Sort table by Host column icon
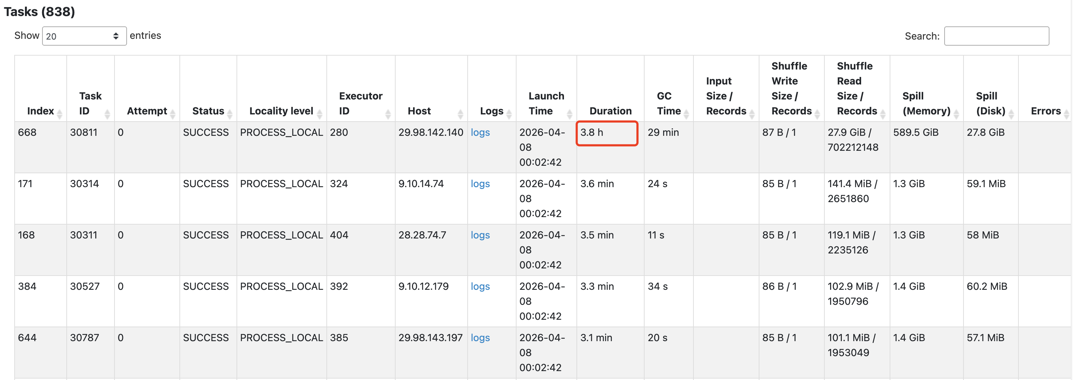 [460, 113]
